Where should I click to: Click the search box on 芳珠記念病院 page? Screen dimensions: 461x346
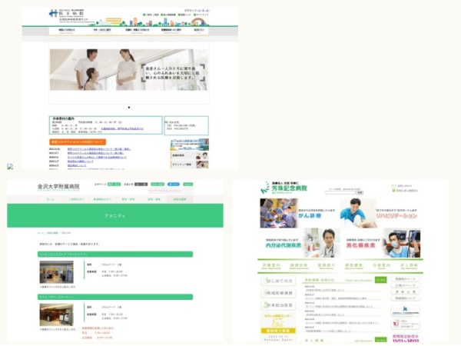340,193
